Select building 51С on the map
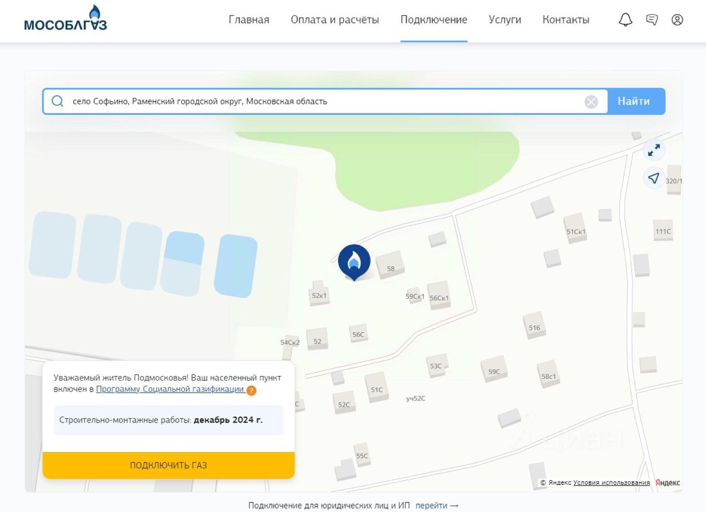706x512 pixels. pos(377,388)
